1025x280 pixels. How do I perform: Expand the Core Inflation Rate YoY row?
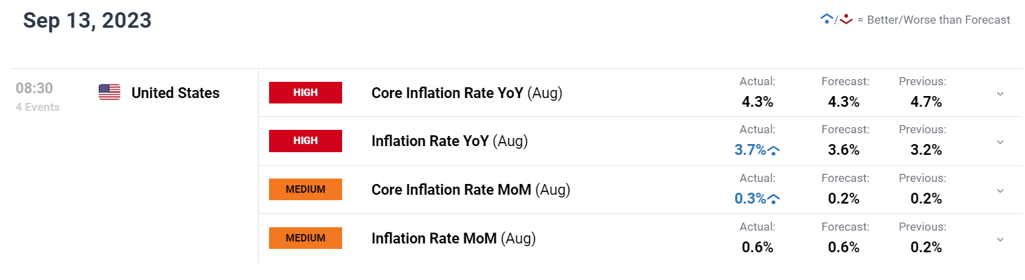point(1000,93)
